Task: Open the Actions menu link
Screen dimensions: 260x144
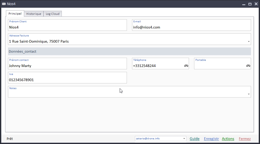Action: pyautogui.click(x=228, y=139)
